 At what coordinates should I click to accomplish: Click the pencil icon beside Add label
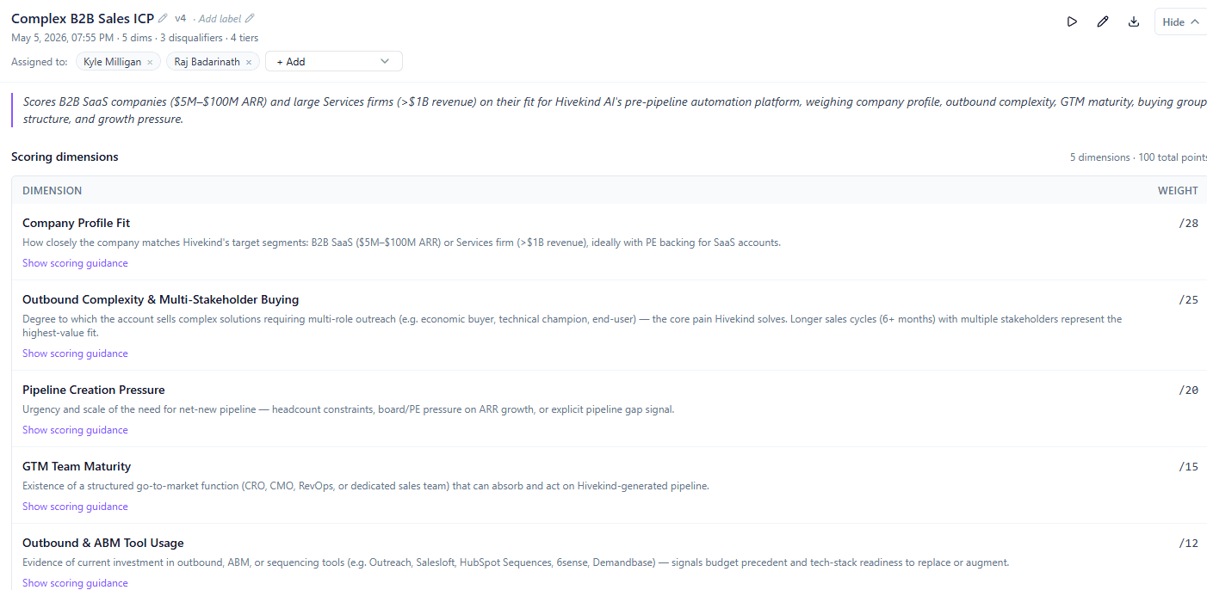click(250, 18)
